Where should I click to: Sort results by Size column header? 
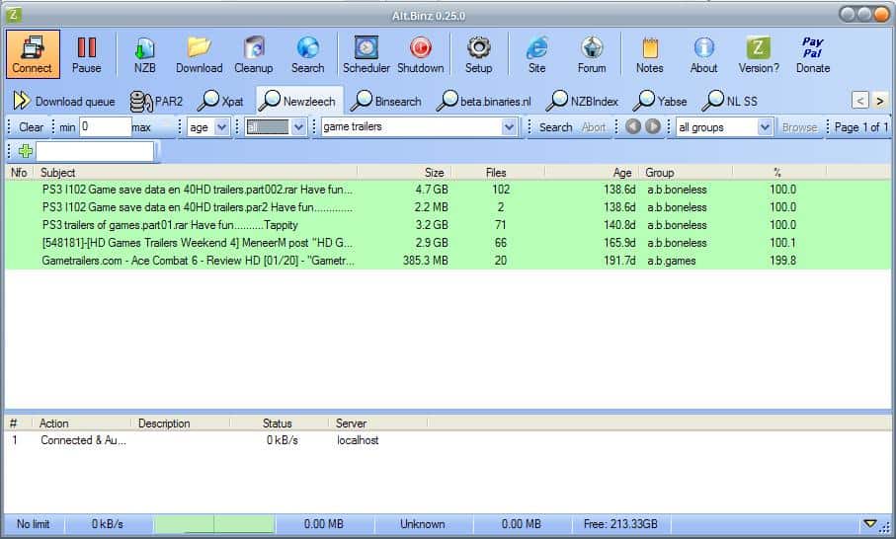tap(404, 172)
